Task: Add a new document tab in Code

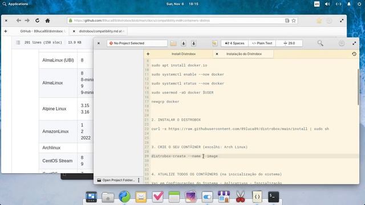Action: coord(148,54)
